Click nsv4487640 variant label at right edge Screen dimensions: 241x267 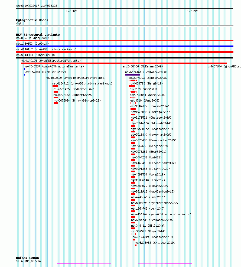click(x=223, y=66)
